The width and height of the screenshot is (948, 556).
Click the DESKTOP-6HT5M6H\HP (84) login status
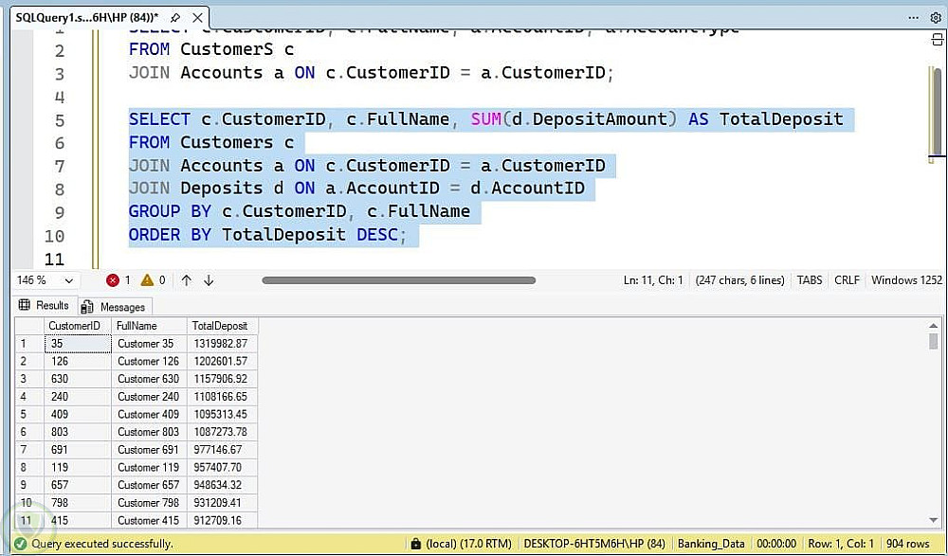point(595,544)
